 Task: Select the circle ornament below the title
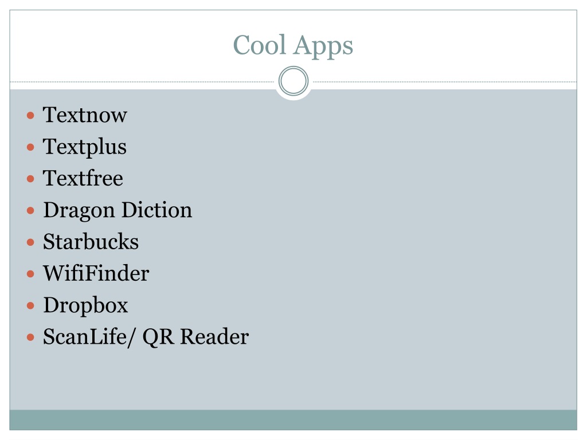tap(293, 81)
